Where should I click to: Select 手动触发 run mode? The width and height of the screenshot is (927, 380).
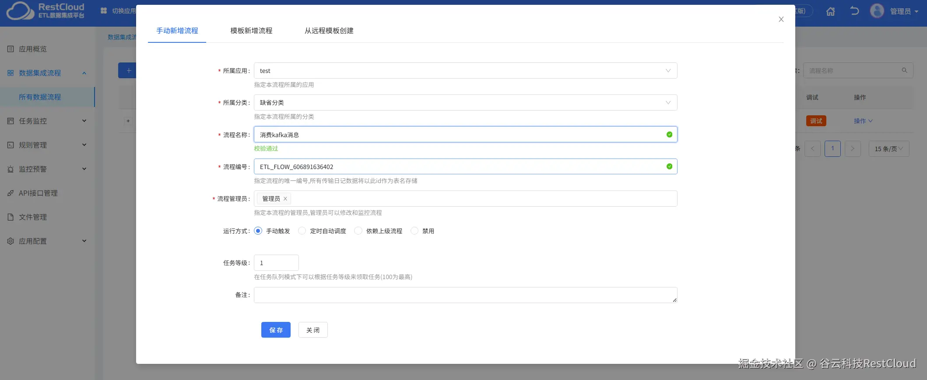pyautogui.click(x=258, y=231)
